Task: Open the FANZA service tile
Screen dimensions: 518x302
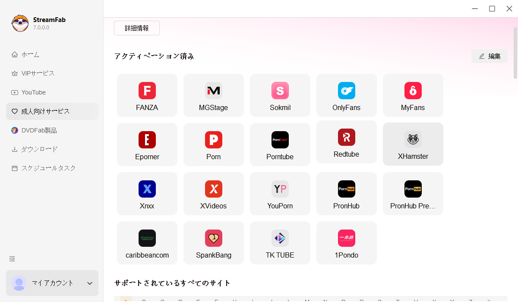Action: pyautogui.click(x=147, y=95)
